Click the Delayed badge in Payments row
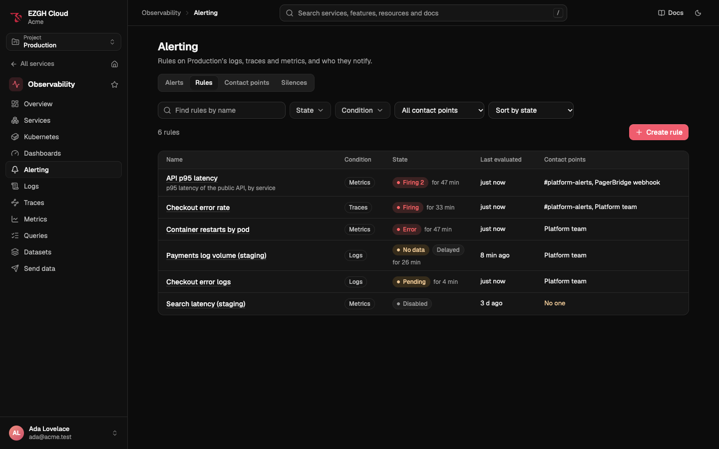 pos(448,250)
